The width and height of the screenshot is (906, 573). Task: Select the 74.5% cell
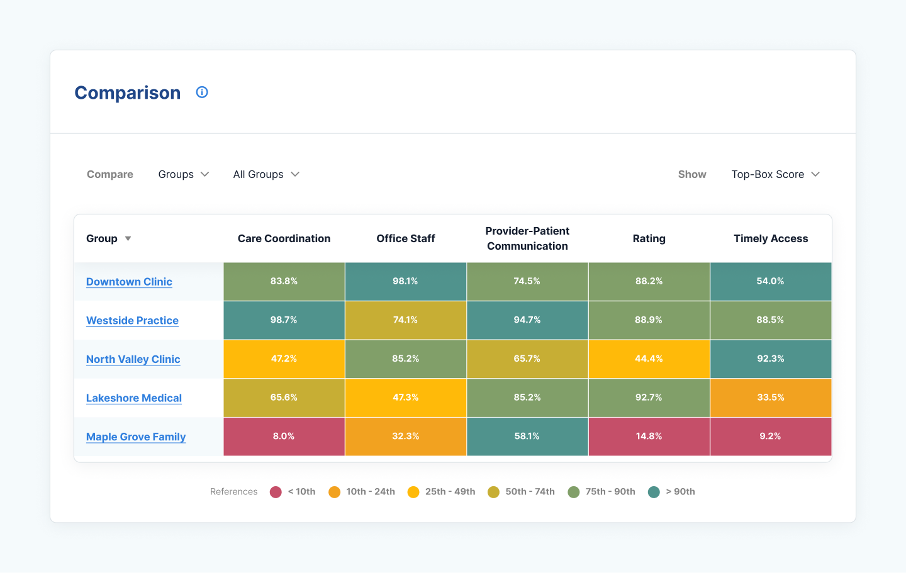527,281
